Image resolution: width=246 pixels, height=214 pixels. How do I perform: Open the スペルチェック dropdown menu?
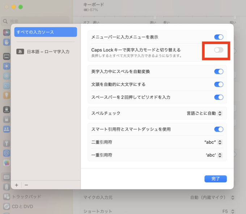[204, 113]
